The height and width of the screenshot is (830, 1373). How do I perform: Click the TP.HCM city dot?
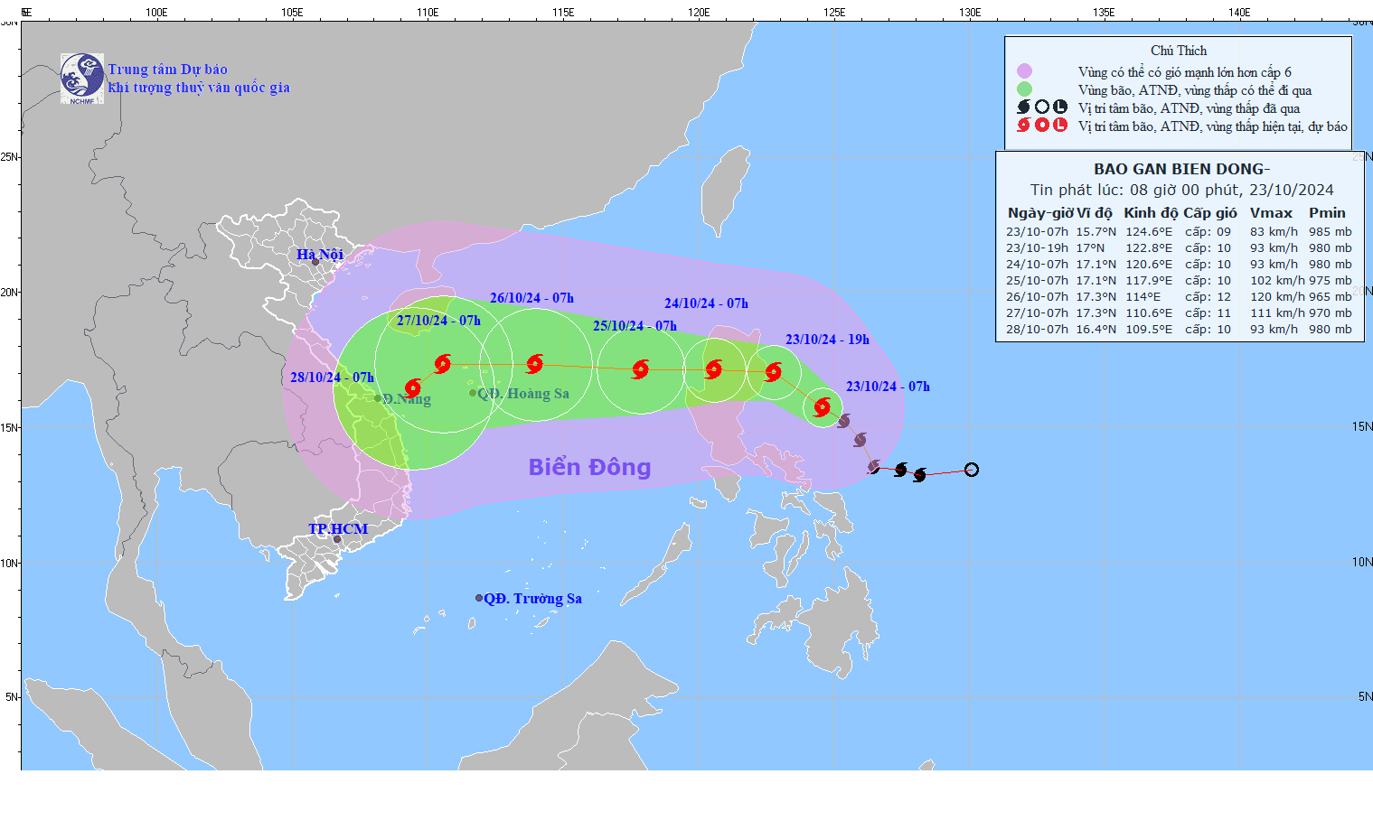tap(337, 540)
